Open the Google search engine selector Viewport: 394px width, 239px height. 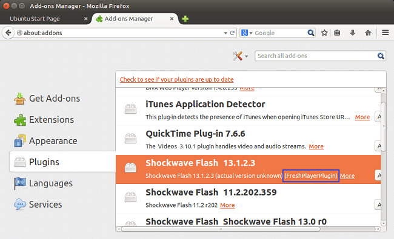click(x=247, y=33)
